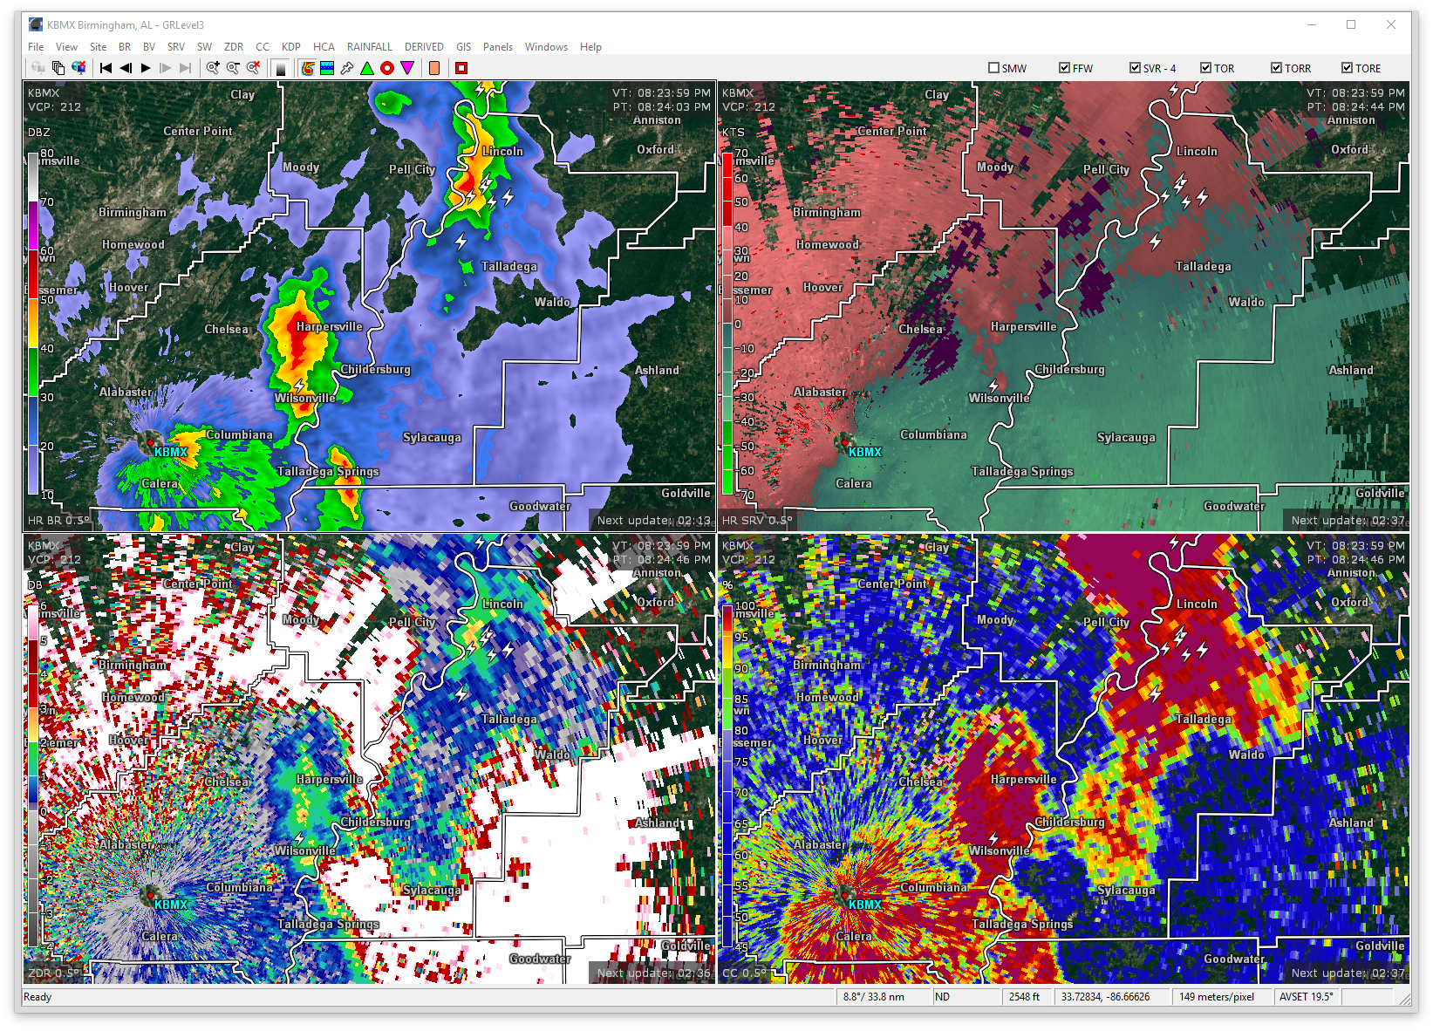
Task: Enable the SMW warnings checkbox
Action: (993, 67)
